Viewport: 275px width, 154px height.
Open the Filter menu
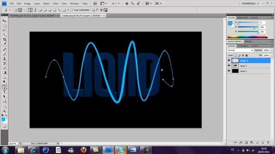pos(55,3)
